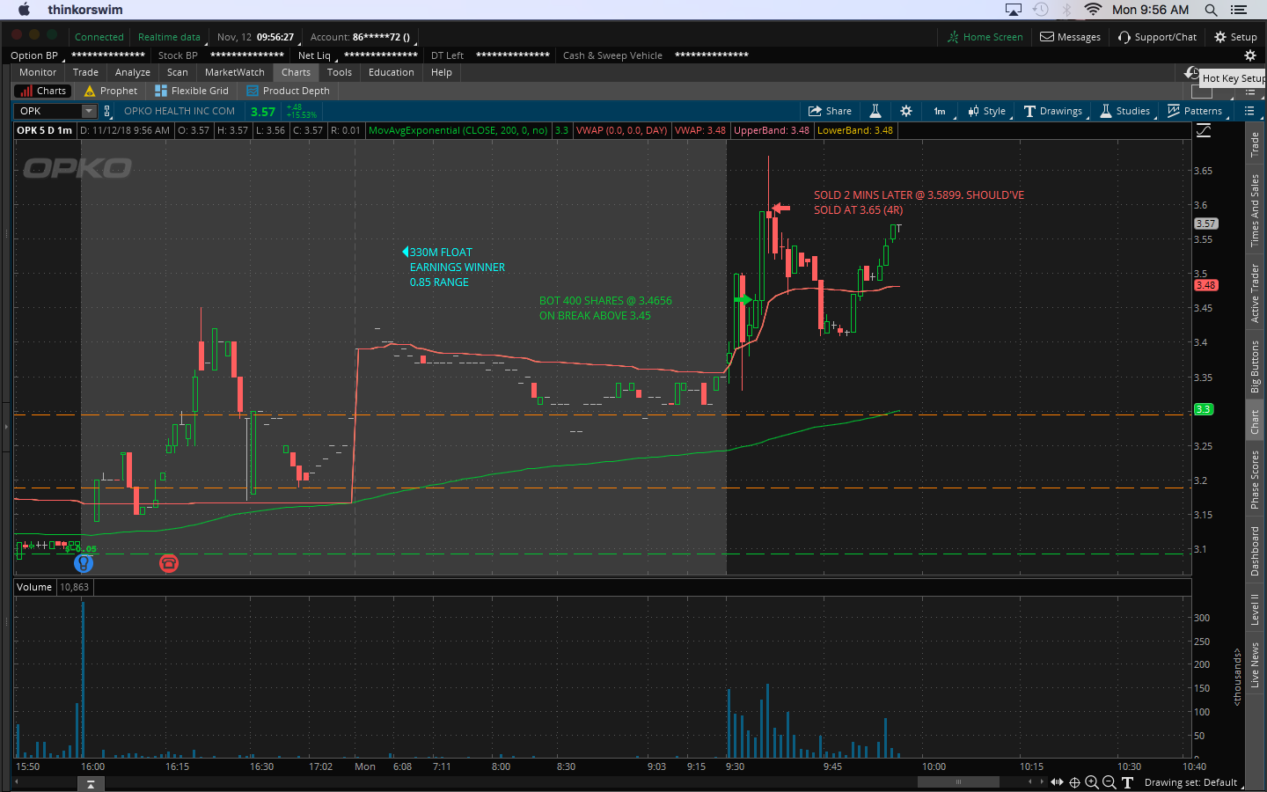This screenshot has width=1267, height=792.
Task: Switch to the Monitor tab
Action: 38,72
